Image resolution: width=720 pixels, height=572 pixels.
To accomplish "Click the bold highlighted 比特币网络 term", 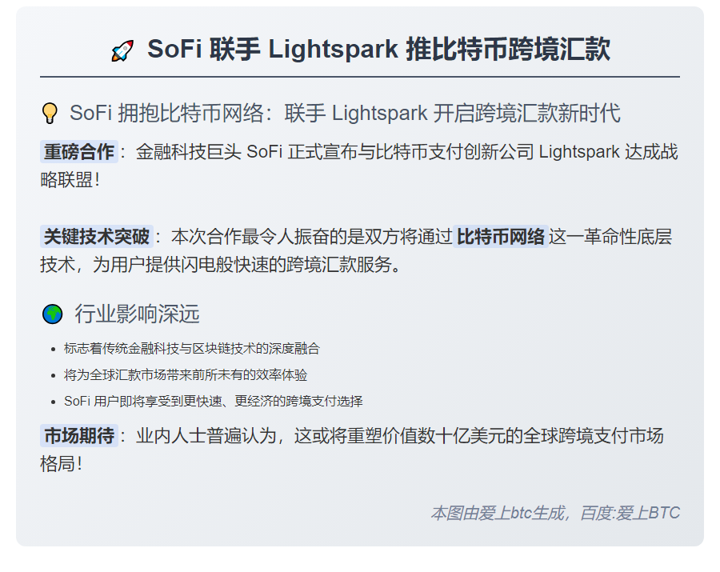I will (x=501, y=237).
